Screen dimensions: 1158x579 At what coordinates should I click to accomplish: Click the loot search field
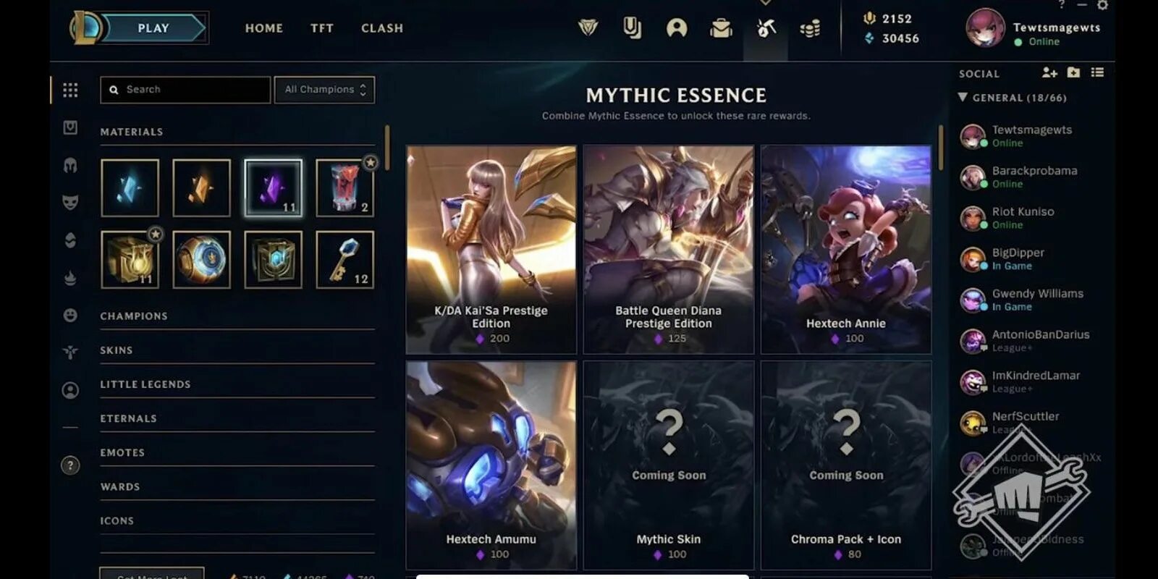point(185,90)
